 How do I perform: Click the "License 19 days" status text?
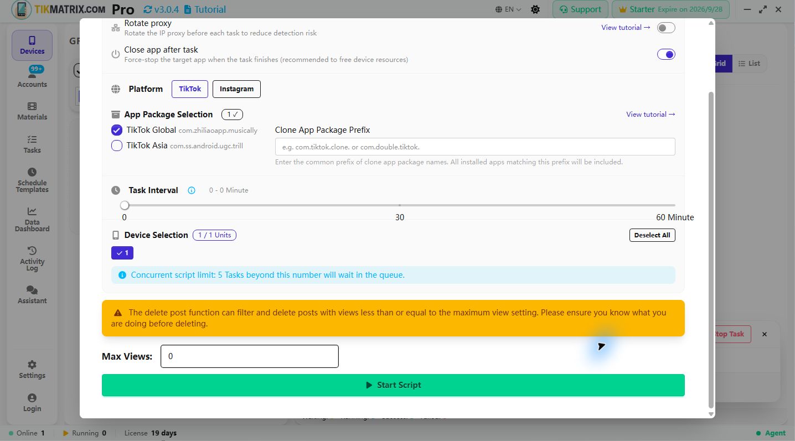(151, 433)
